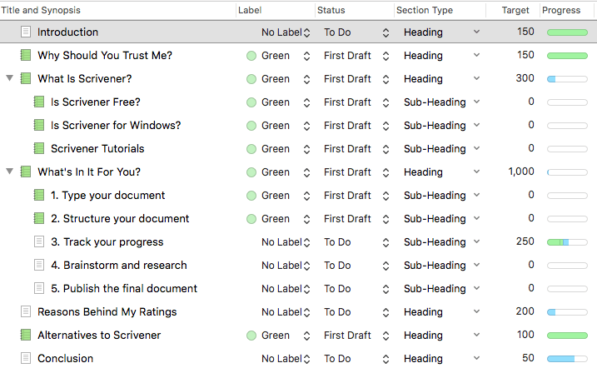Click the Status column header
The height and width of the screenshot is (373, 597).
pyautogui.click(x=331, y=10)
